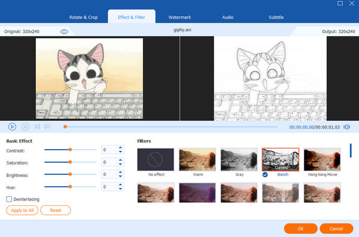Choose the Gray filter

point(239,160)
